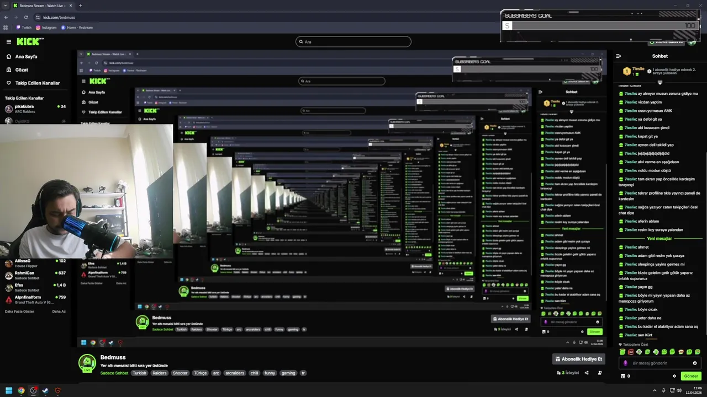This screenshot has width=707, height=397.
Task: Open Gözat browse section
Action: (x=17, y=69)
